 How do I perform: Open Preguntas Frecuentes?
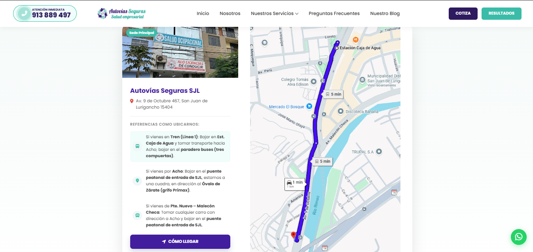point(334,13)
